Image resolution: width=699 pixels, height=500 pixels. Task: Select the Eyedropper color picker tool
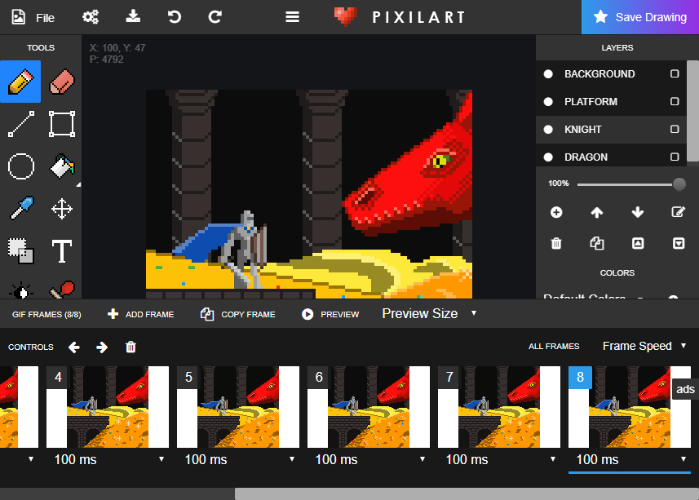point(20,209)
